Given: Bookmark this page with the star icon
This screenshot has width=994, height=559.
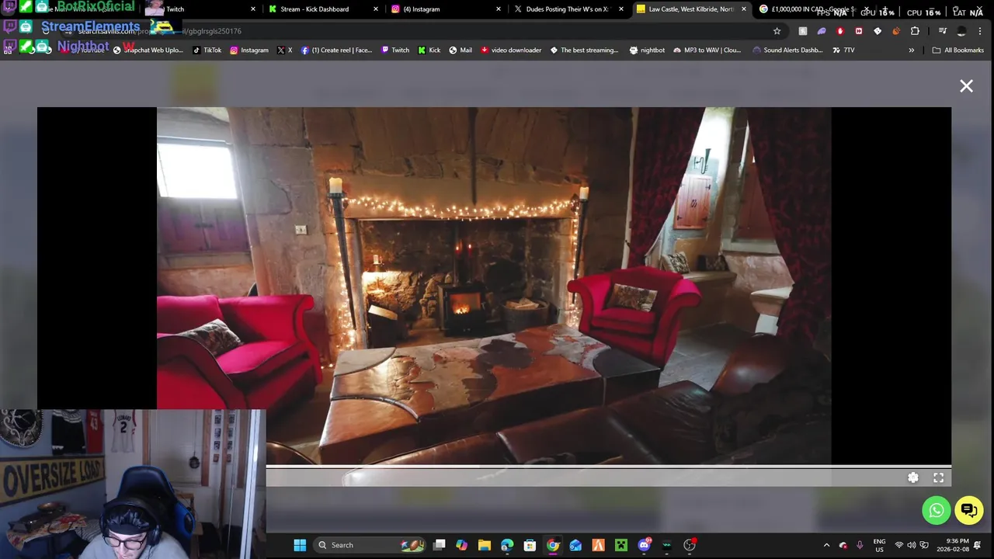Looking at the screenshot, I should tap(777, 31).
